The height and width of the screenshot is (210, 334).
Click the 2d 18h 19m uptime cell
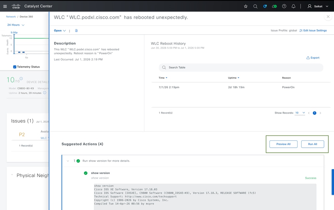(236, 87)
